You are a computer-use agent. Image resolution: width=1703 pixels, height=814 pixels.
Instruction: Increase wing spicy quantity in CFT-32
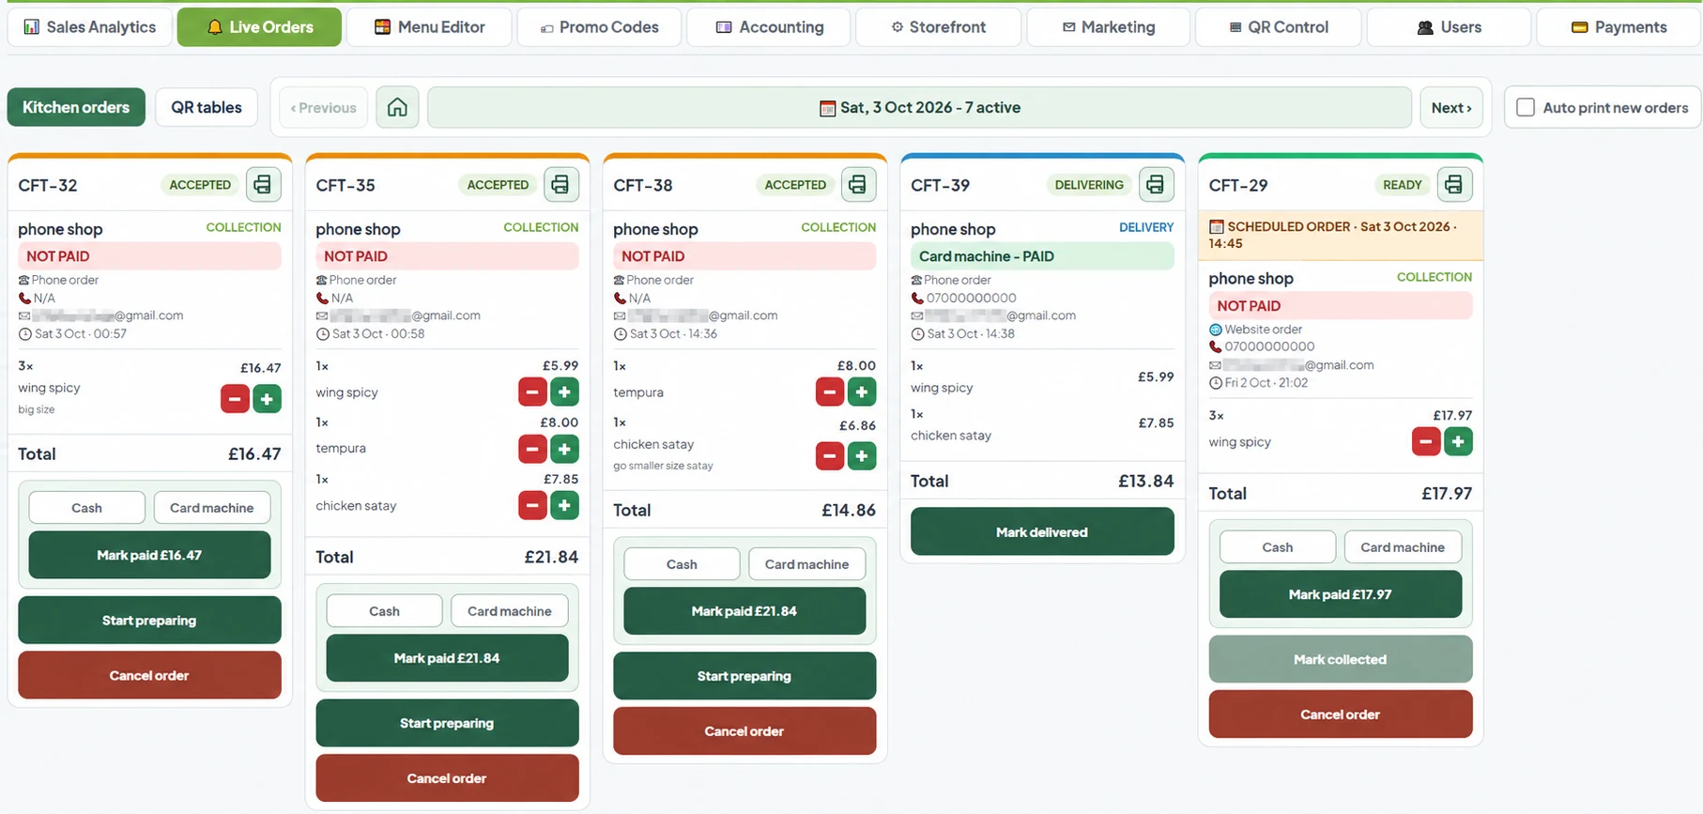[267, 399]
